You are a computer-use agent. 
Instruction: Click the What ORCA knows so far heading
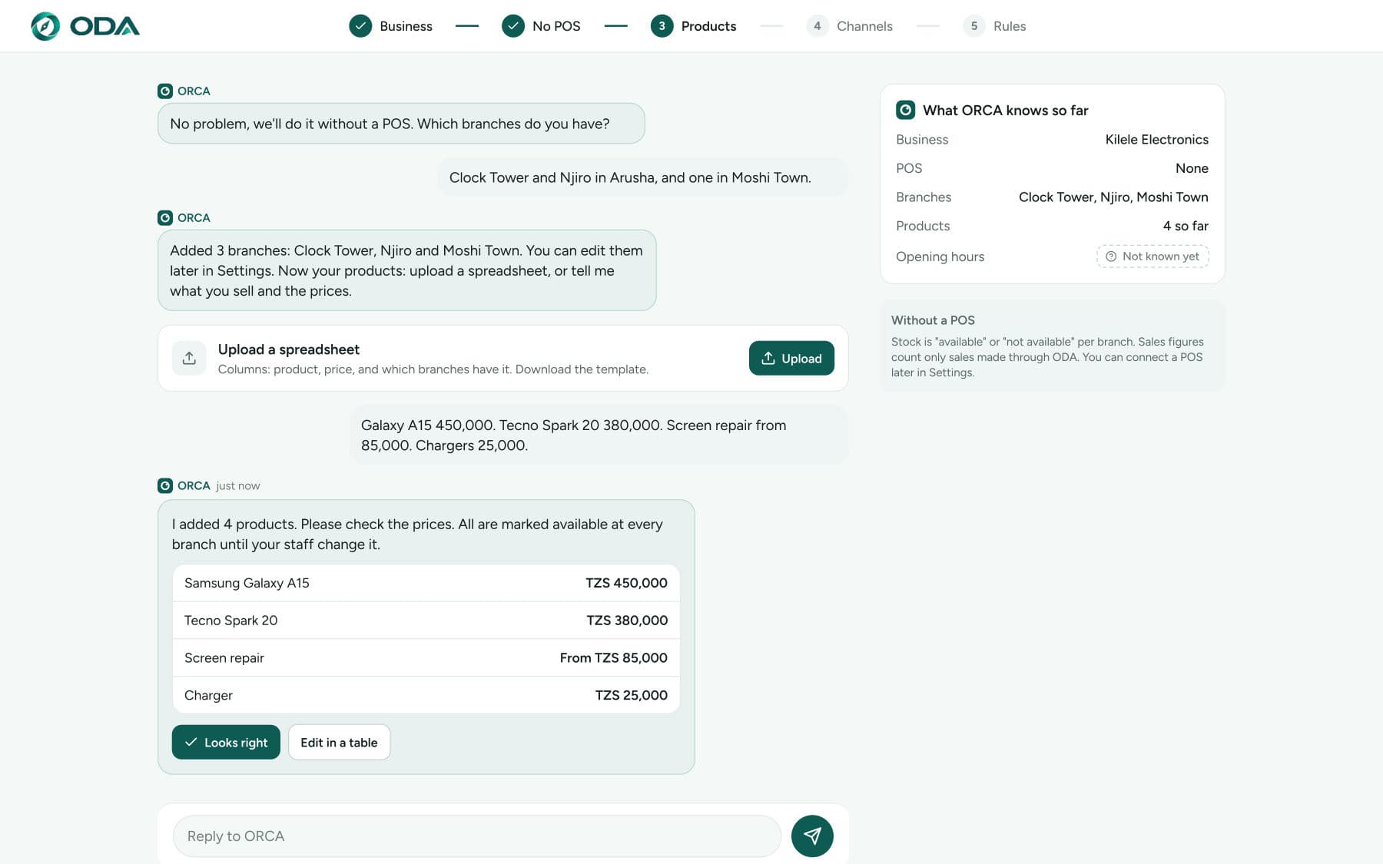point(1005,110)
